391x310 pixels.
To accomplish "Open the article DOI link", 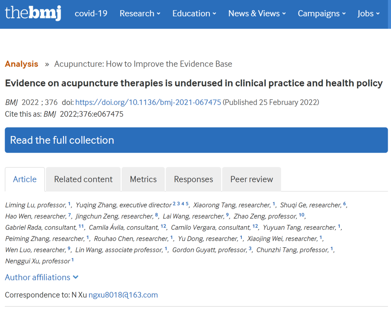I will pos(148,102).
